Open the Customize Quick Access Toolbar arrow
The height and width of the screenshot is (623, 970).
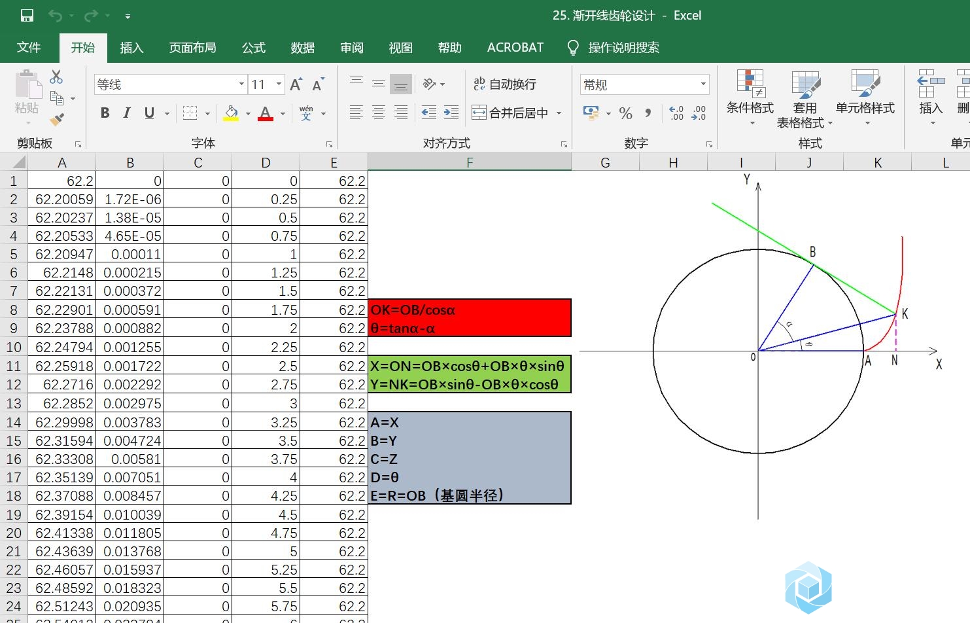pyautogui.click(x=128, y=16)
